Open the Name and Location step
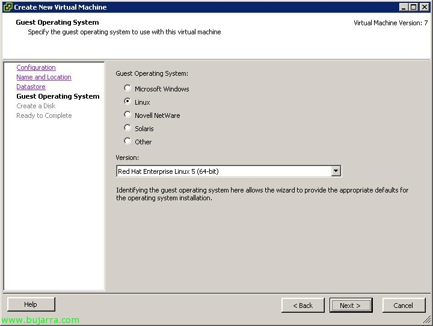This screenshot has width=433, height=326. click(x=44, y=77)
